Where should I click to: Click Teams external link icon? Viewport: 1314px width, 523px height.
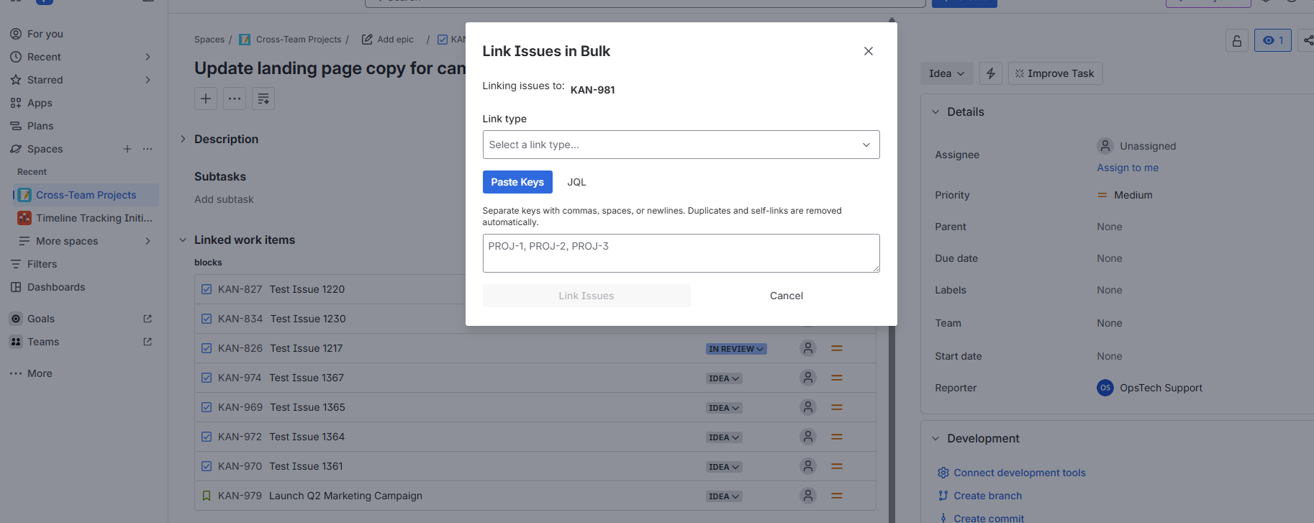coord(148,342)
